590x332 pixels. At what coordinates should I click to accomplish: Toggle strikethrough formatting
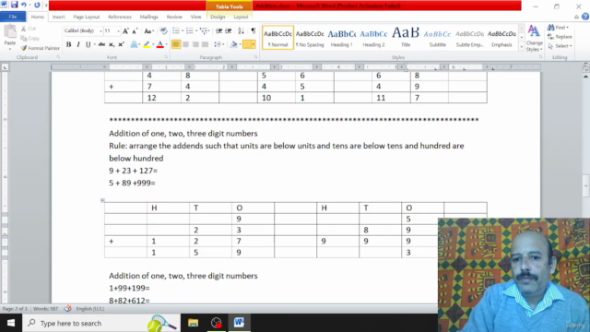pyautogui.click(x=101, y=44)
